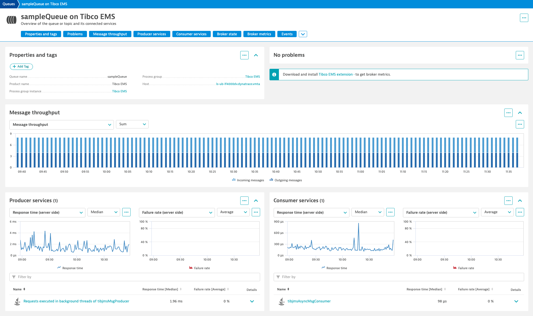Toggle Incoming messages legend series
This screenshot has width=533, height=316.
248,180
